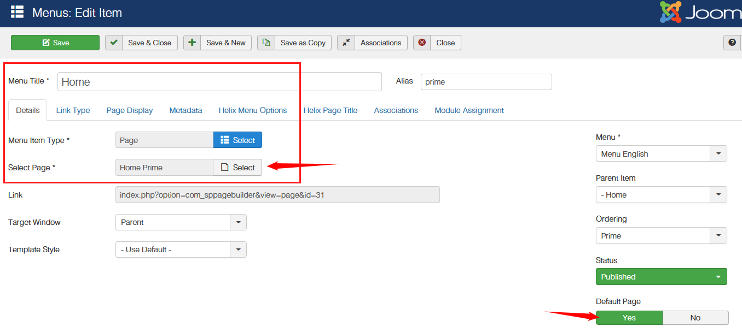This screenshot has width=742, height=333.
Task: Click the green Save button
Action: coord(55,43)
